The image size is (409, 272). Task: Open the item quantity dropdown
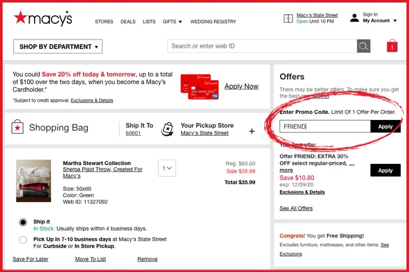167,168
